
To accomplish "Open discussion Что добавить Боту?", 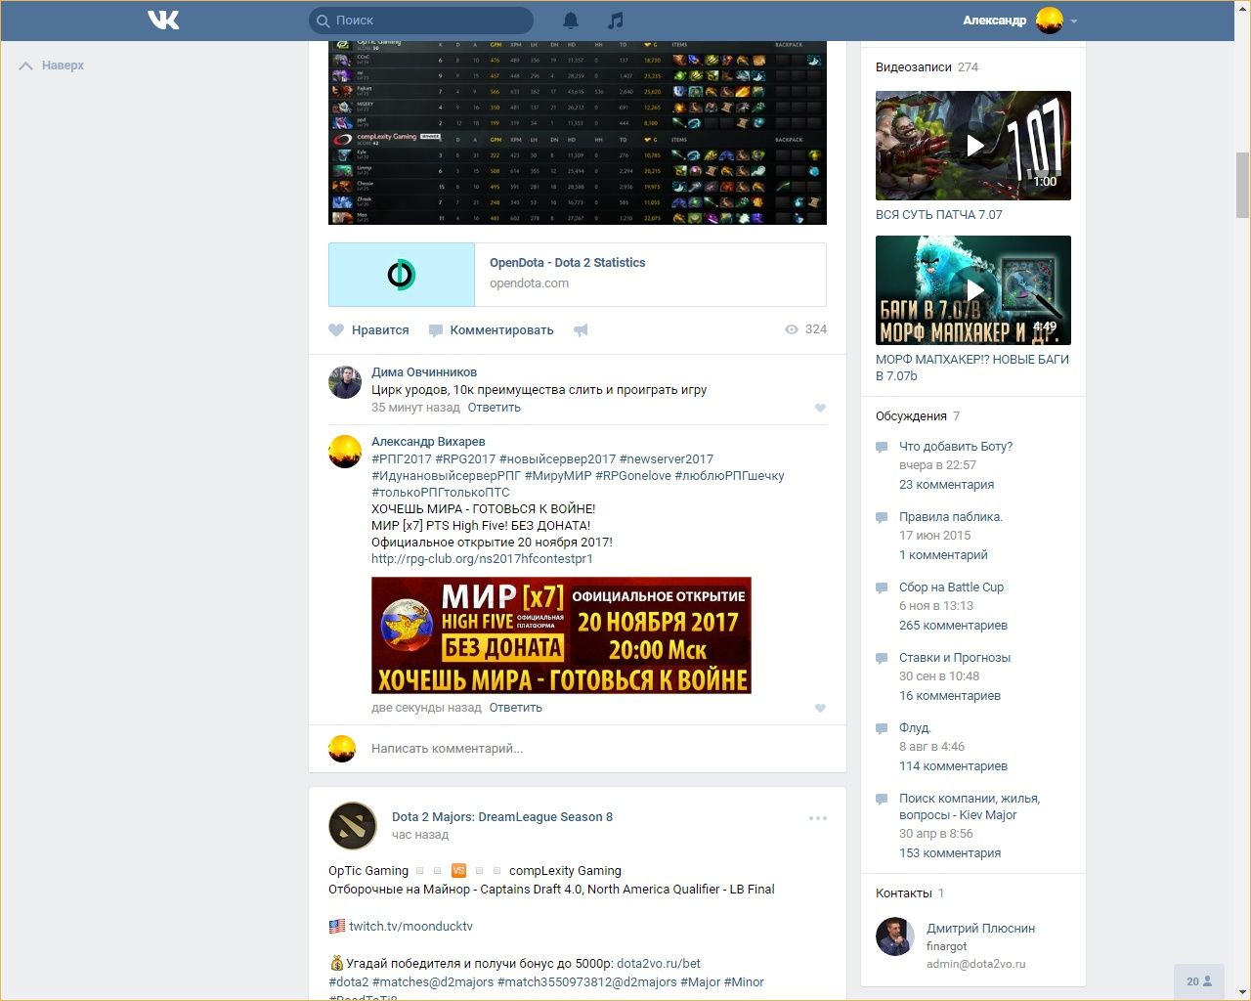I will (x=956, y=447).
